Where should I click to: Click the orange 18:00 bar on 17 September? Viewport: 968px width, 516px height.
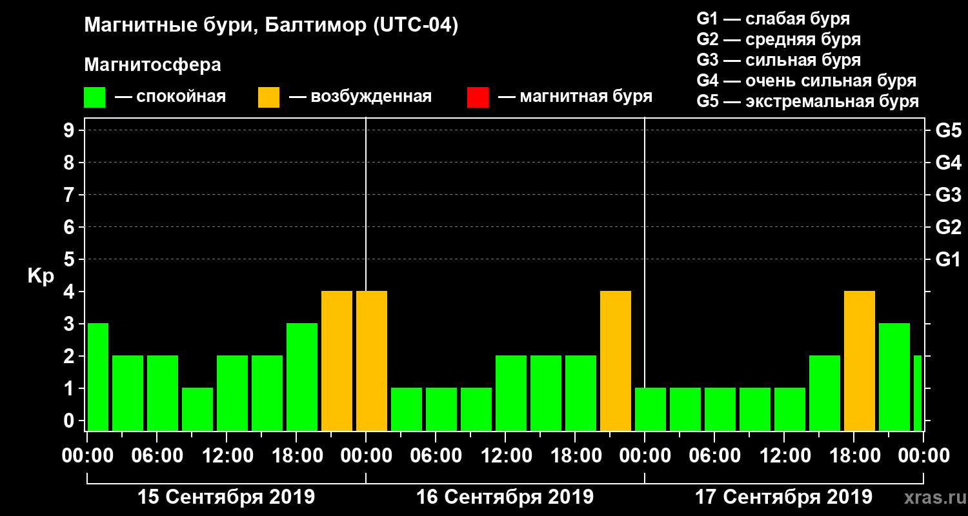tap(860, 361)
